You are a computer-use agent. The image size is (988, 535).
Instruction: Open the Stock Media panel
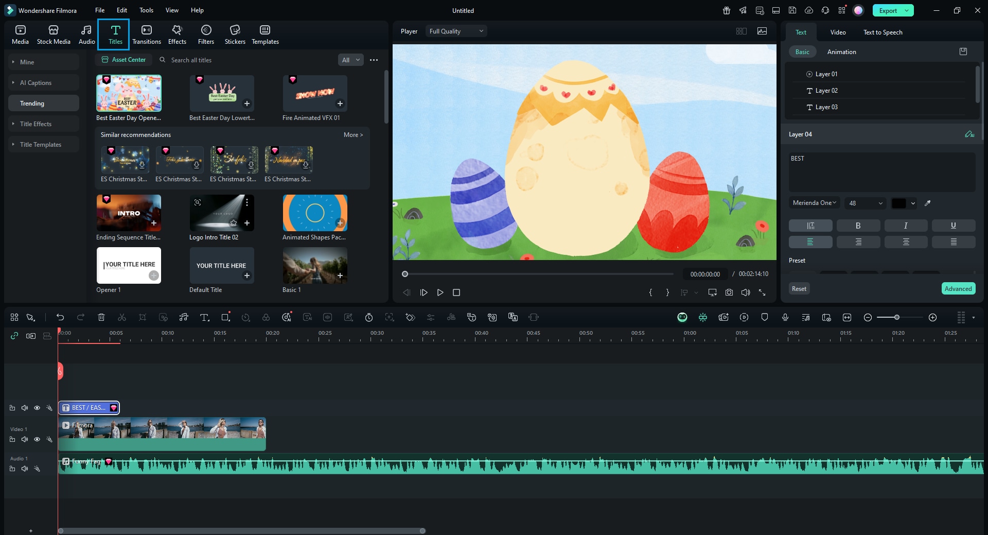(54, 34)
